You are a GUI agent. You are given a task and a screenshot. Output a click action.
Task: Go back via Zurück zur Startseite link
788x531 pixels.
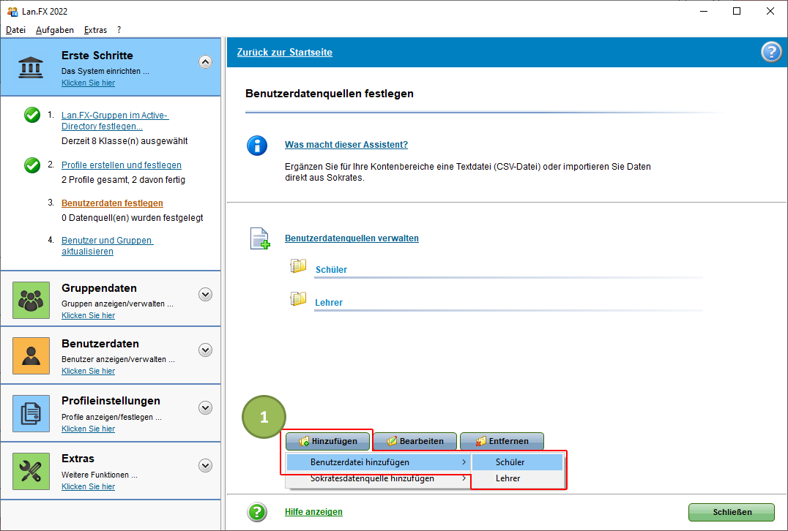[x=284, y=52]
